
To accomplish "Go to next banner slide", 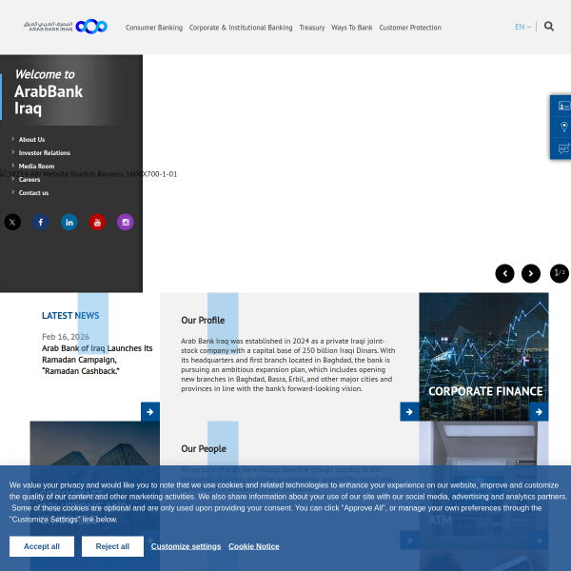I will [x=531, y=273].
